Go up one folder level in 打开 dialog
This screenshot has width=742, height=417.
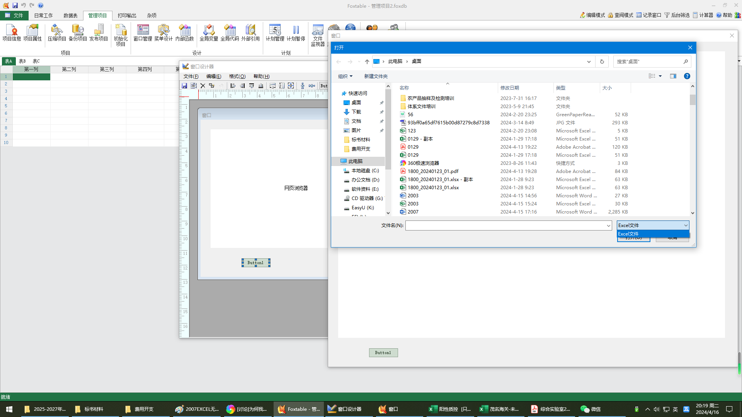367,61
